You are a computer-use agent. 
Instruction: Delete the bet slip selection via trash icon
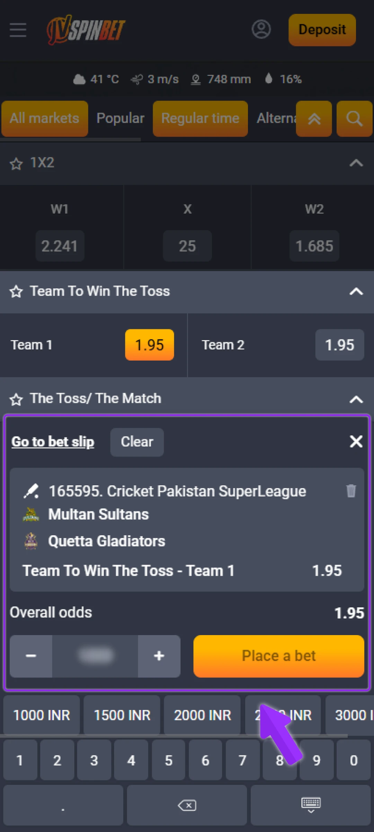point(351,491)
